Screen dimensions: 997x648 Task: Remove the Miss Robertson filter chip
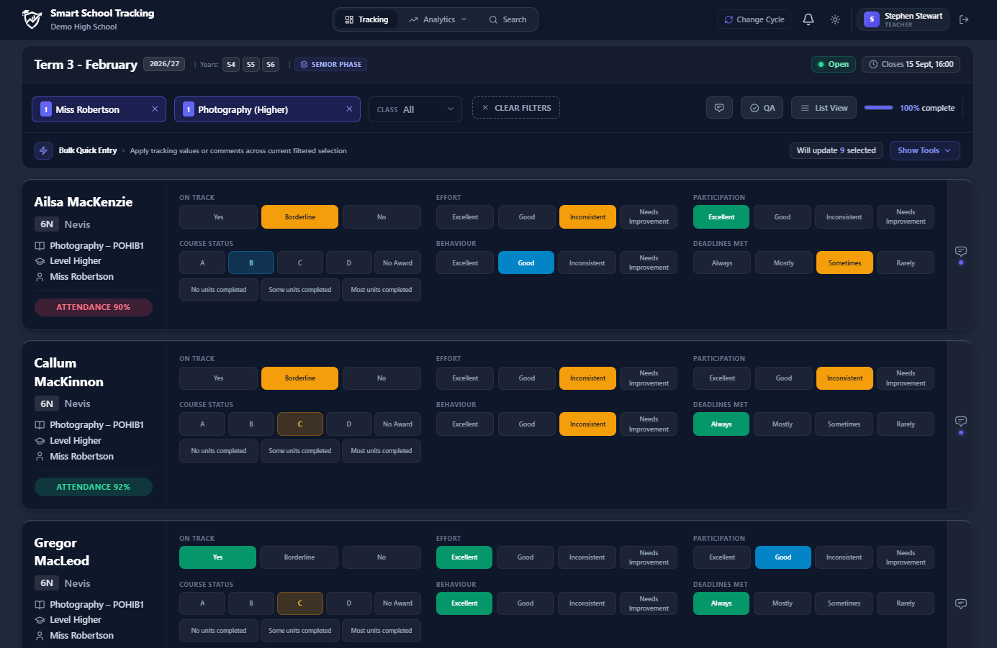155,109
